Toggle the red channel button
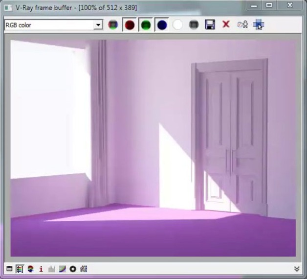Viewport: 307px width, 279px height. click(130, 25)
